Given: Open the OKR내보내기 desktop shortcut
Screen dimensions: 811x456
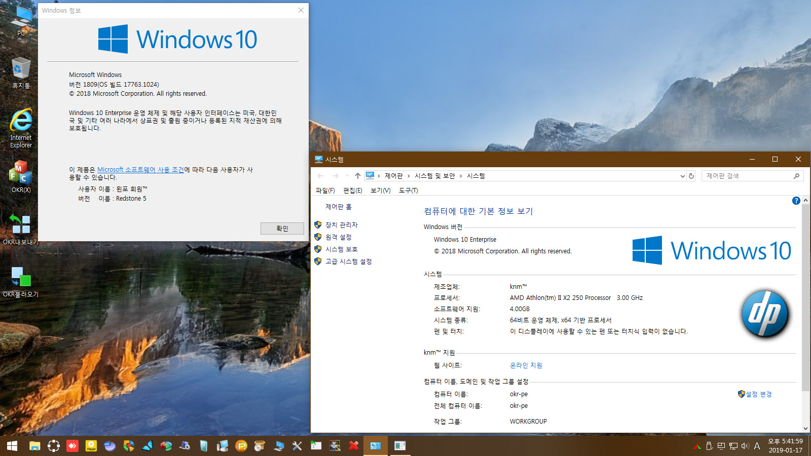Looking at the screenshot, I should coord(21,229).
